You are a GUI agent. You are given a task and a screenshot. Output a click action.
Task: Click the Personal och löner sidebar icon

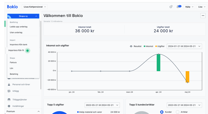(9, 84)
